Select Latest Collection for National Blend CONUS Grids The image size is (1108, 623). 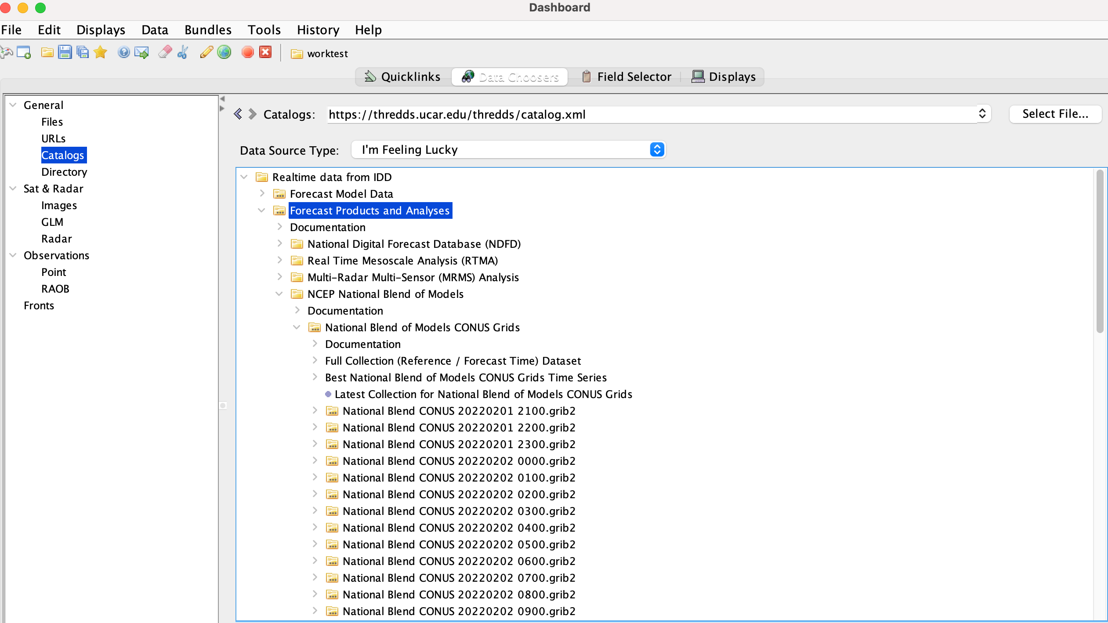[483, 394]
